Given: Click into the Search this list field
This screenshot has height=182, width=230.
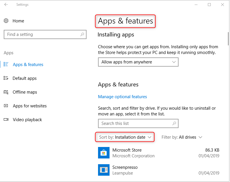Looking at the screenshot, I should pyautogui.click(x=135, y=123).
